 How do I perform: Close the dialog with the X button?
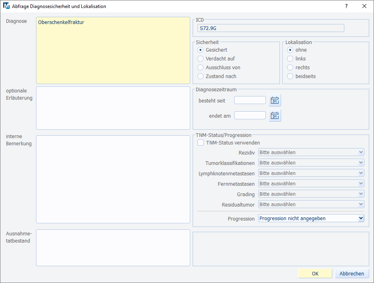pos(364,6)
